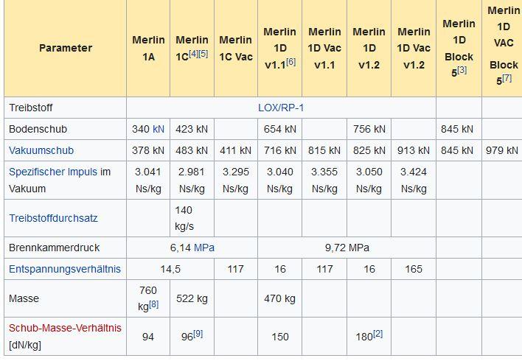Open footnote [5] on Merlin 1C
This screenshot has width=522, height=361.
pos(203,53)
